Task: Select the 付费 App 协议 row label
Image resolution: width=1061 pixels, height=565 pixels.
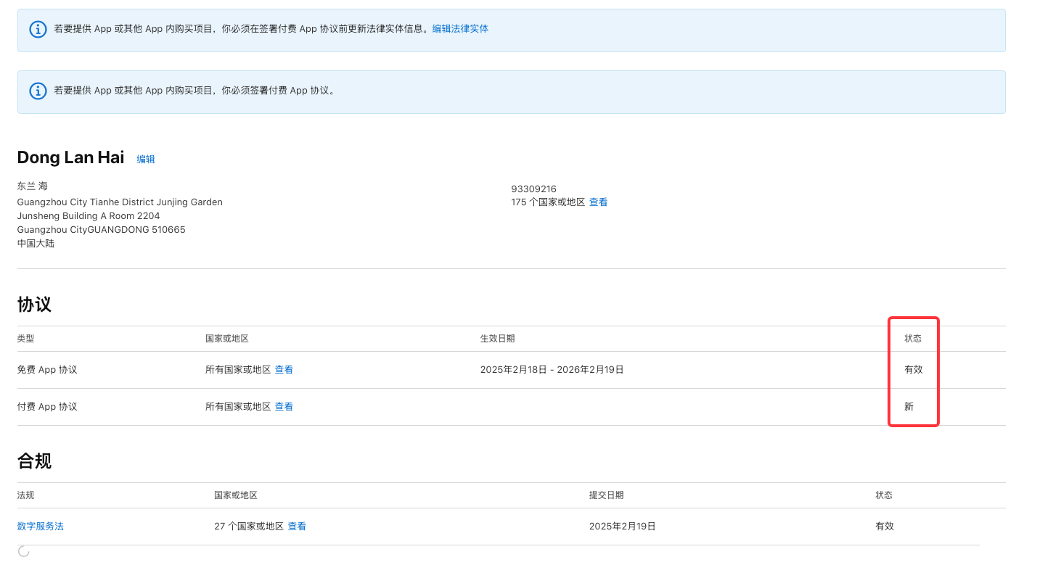Action: tap(47, 407)
